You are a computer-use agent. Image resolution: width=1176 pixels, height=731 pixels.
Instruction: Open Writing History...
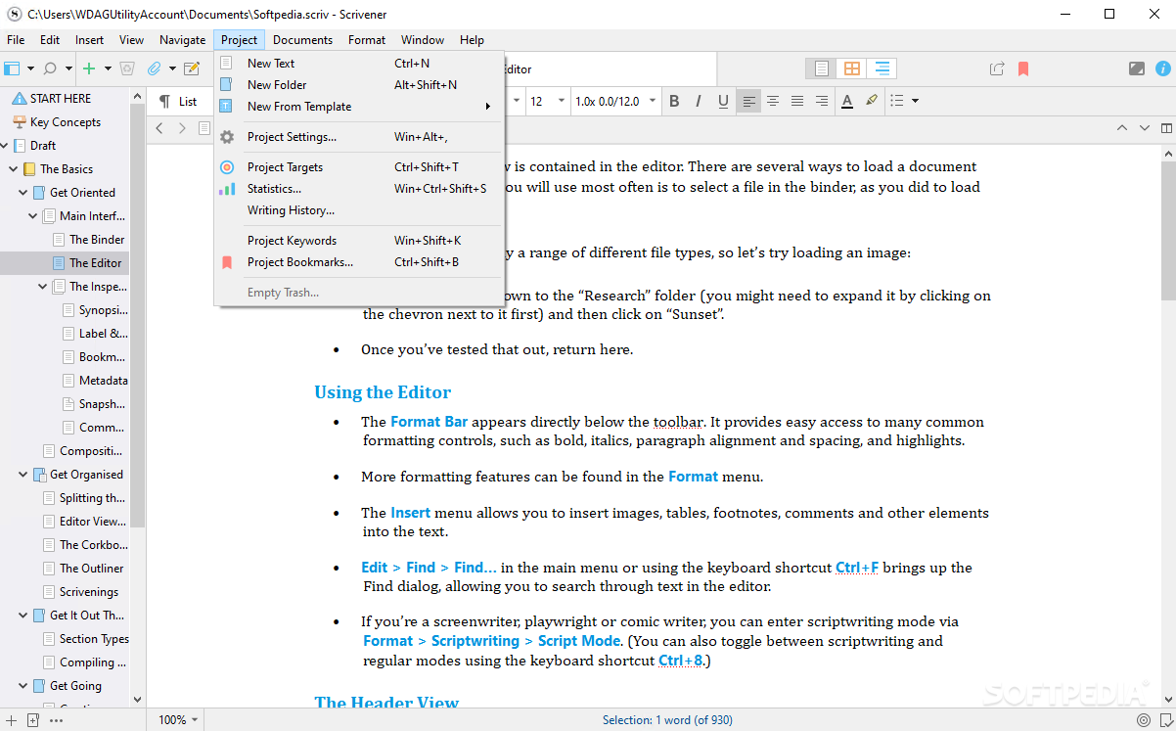pos(359,210)
